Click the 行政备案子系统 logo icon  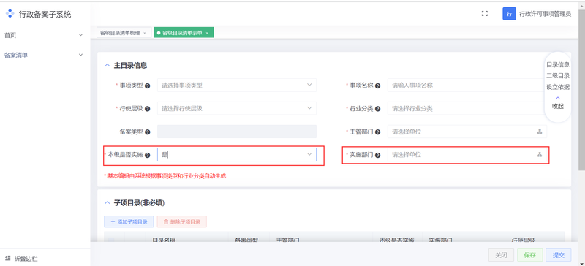coord(10,14)
